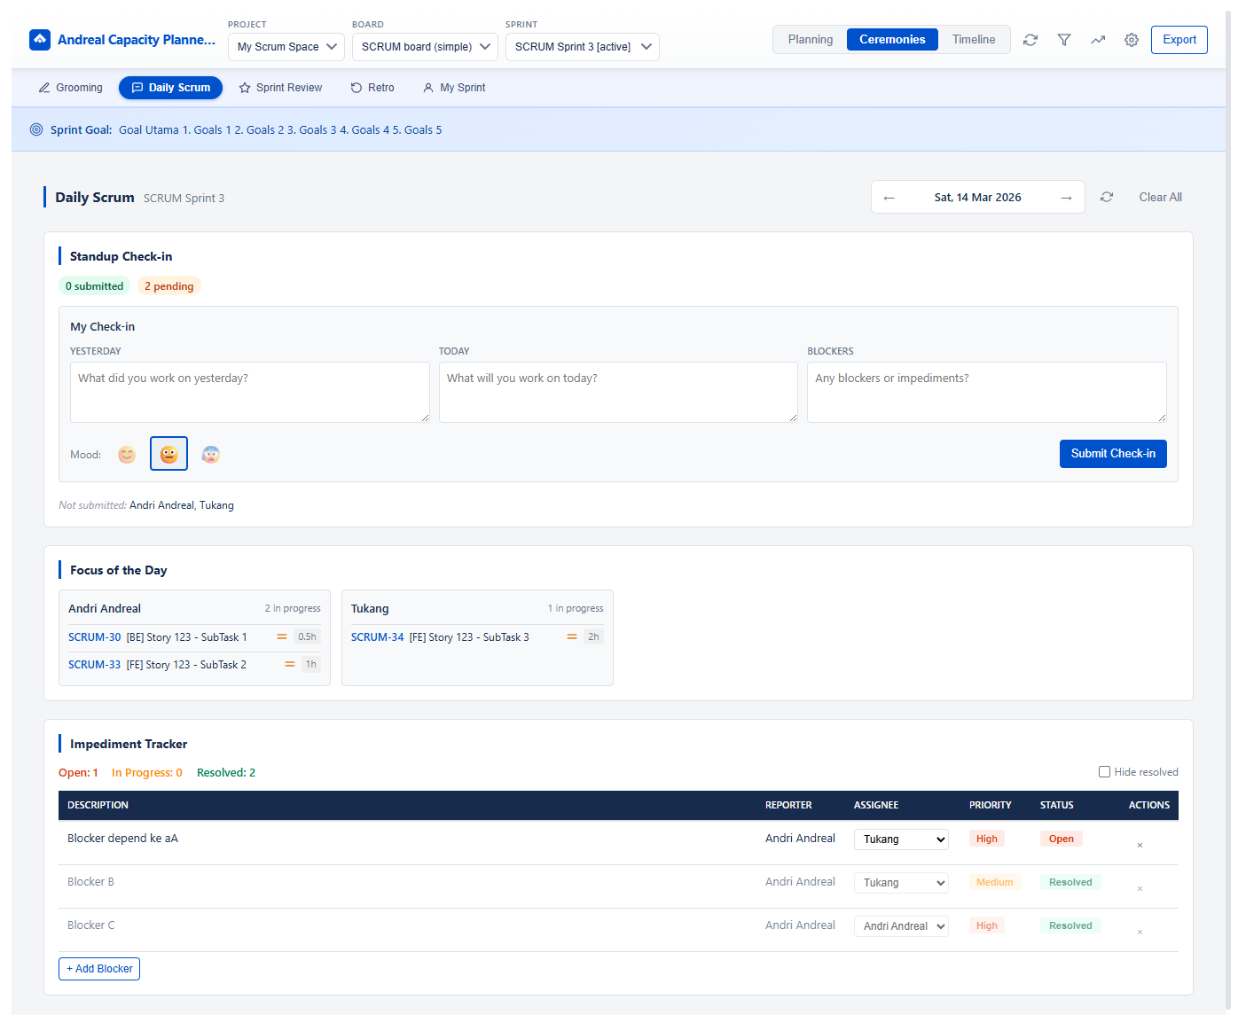Click the trend chart icon in the header
1238x1015 pixels.
[1098, 40]
